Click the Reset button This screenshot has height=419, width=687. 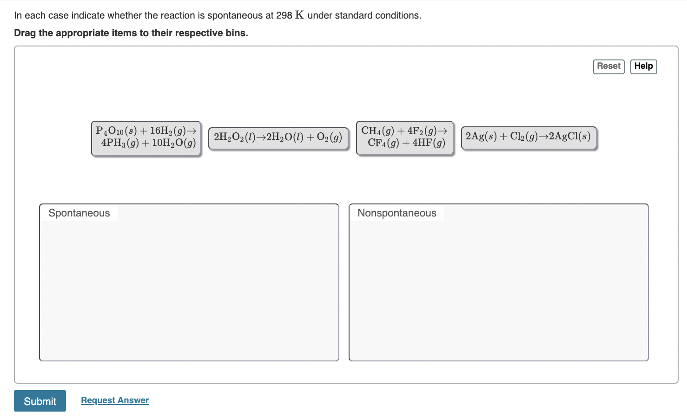[x=608, y=66]
